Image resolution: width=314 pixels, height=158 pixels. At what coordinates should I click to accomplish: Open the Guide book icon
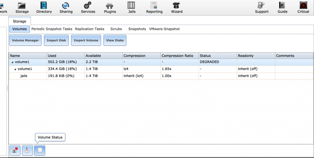click(x=282, y=7)
